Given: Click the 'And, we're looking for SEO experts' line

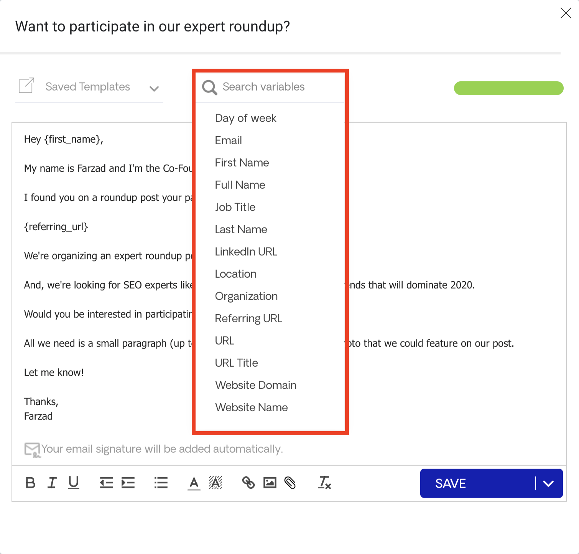Looking at the screenshot, I should click(x=108, y=285).
